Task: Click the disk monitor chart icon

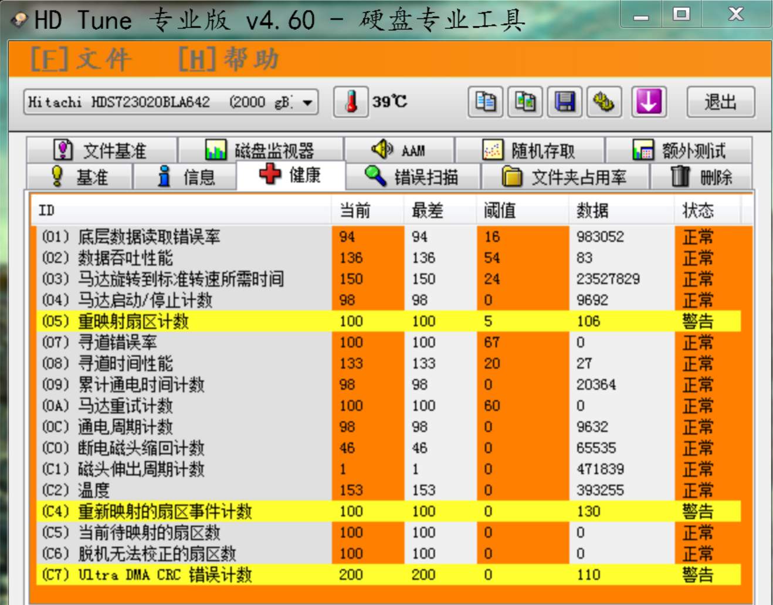Action: coord(215,150)
